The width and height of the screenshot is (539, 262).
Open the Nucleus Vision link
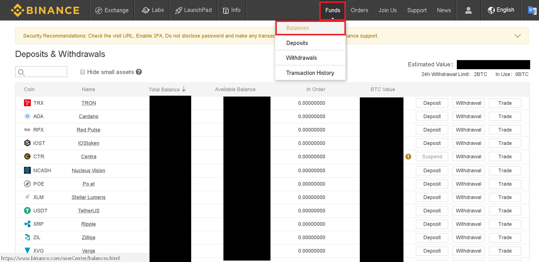[x=88, y=171]
